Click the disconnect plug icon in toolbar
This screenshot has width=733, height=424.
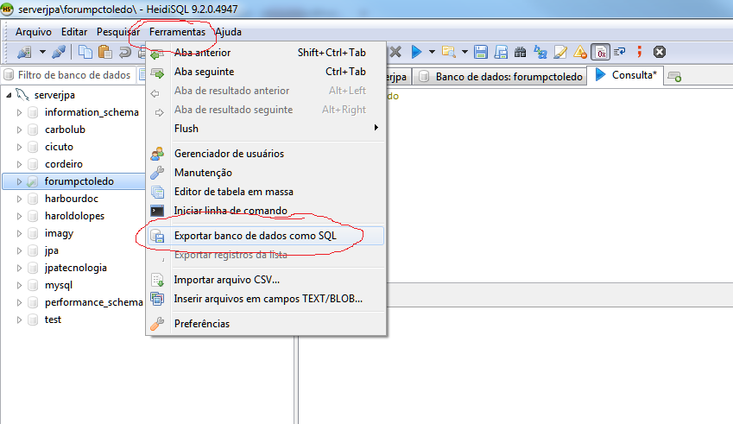point(59,52)
